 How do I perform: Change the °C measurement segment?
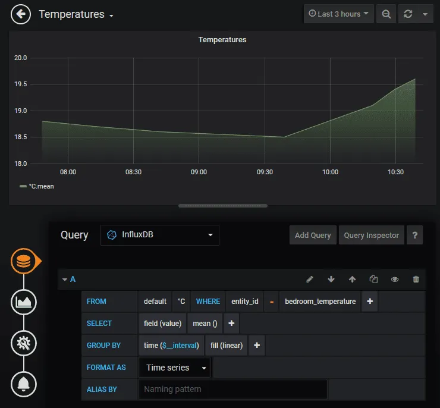tap(181, 302)
